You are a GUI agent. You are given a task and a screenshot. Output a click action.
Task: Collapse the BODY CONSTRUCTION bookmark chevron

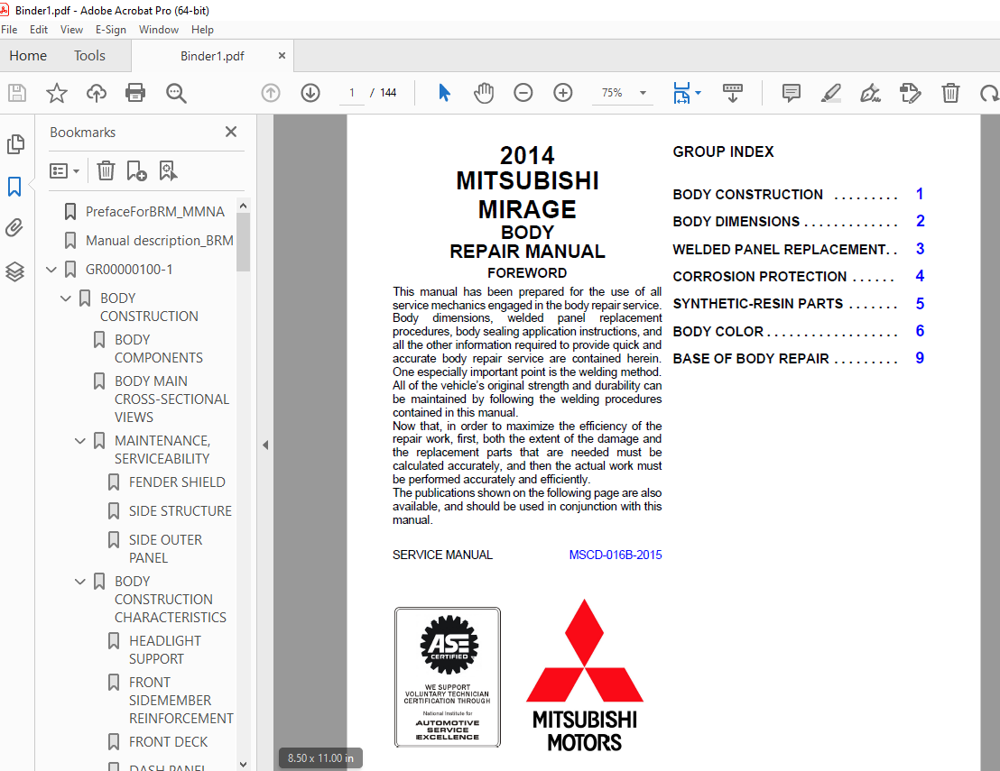coord(66,298)
